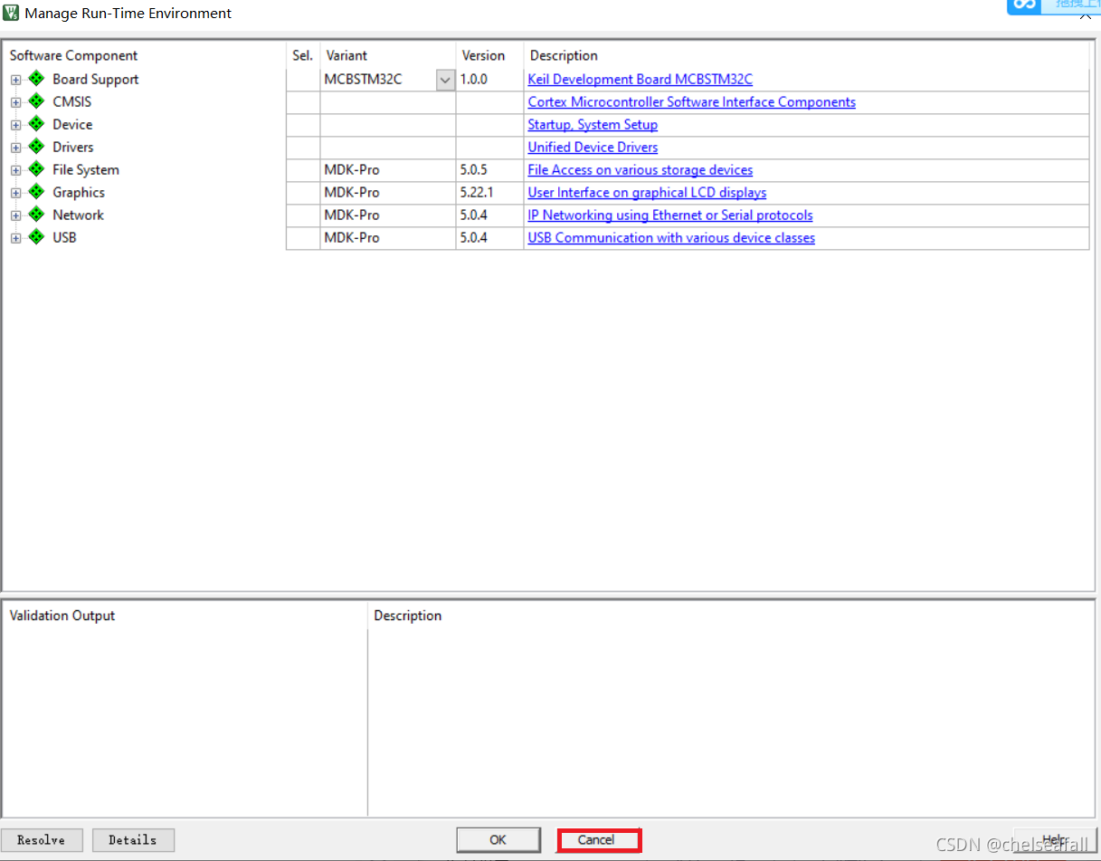Click the Graphics component diamond icon
This screenshot has height=861, width=1101.
(x=36, y=192)
